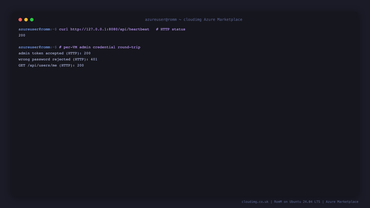Click the footer text 'cloudimg.co.uk | RomM on Ubuntu 24.04 LTS'
The width and height of the screenshot is (370, 208).
pyautogui.click(x=281, y=202)
